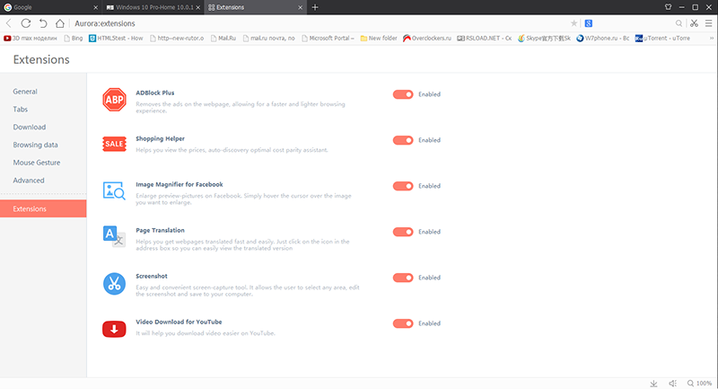
Task: Open the browser hamburger menu
Action: (x=708, y=23)
